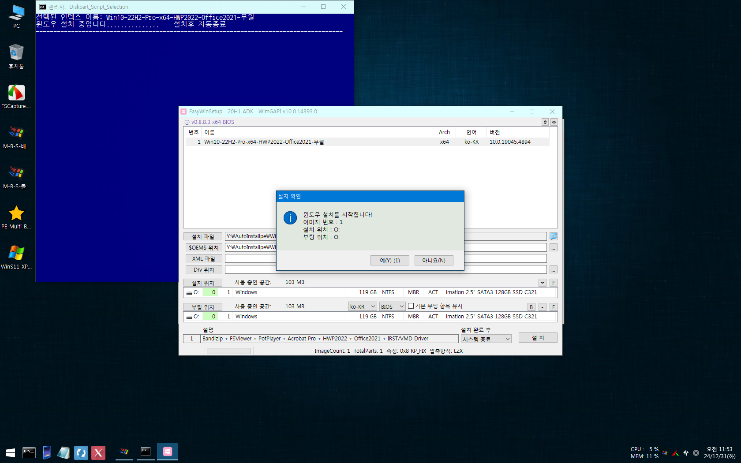Image resolution: width=741 pixels, height=463 pixels.
Task: Open the BIOS boot mode dropdown
Action: [x=393, y=306]
